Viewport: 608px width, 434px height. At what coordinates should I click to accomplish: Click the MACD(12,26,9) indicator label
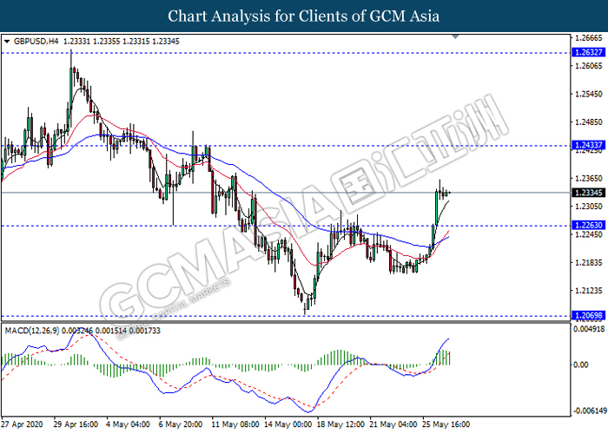pos(32,331)
